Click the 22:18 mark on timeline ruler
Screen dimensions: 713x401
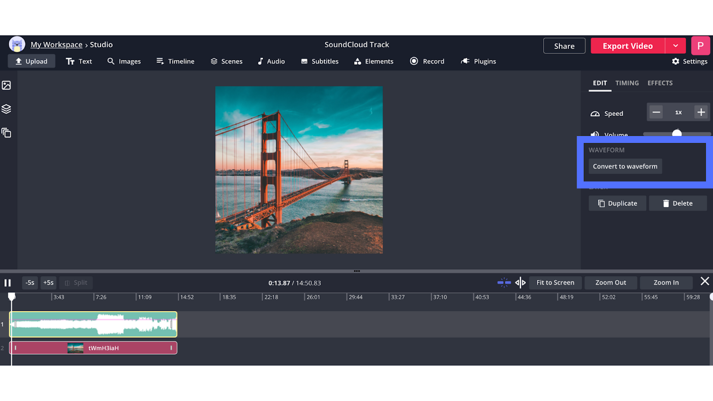(271, 297)
